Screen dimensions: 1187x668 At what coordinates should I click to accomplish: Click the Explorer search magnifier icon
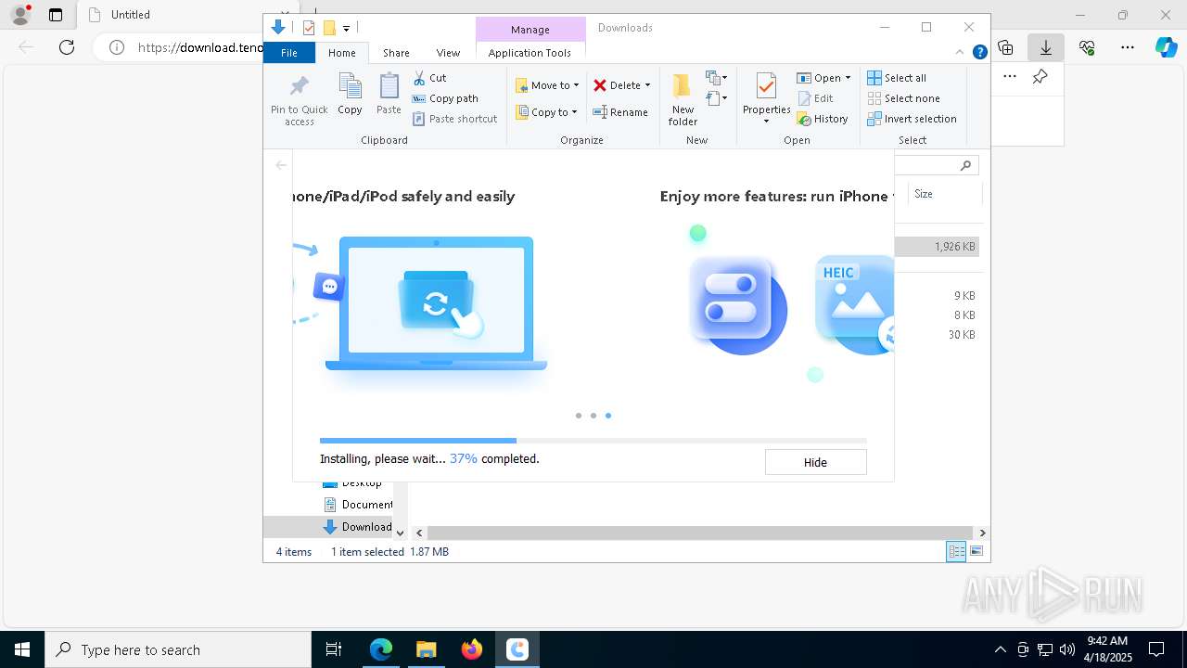[x=965, y=165]
